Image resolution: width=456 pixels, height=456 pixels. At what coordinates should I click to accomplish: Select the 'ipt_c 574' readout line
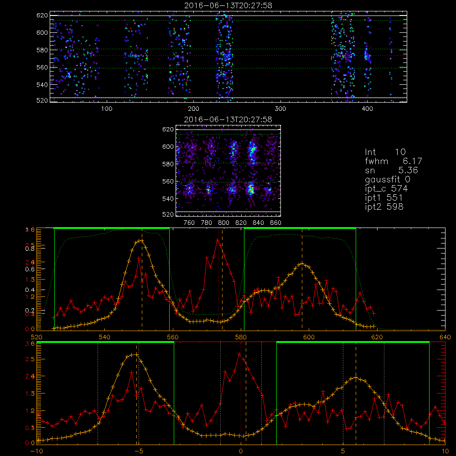click(387, 189)
